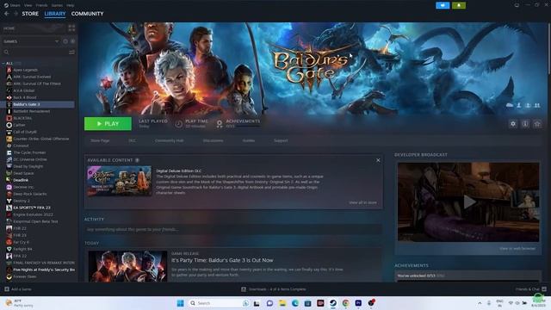Viewport: 551px width, 310px height.
Task: Open Community Hub link
Action: pos(169,140)
